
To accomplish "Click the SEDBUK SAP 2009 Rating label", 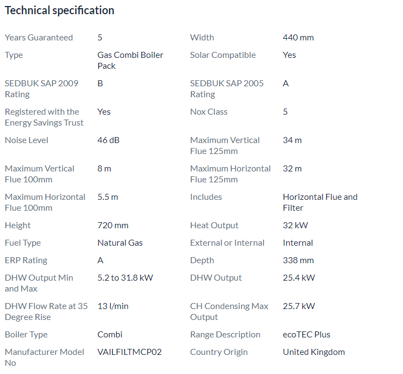I will (x=41, y=88).
